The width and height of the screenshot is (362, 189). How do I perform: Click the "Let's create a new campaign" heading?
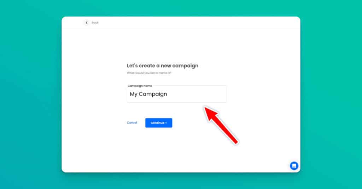[x=163, y=66]
